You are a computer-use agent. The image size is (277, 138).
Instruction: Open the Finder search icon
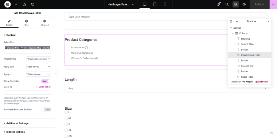click(227, 4)
